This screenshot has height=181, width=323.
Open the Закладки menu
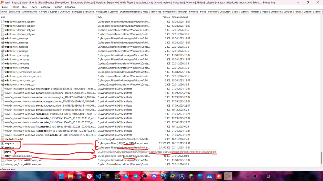tap(45, 7)
